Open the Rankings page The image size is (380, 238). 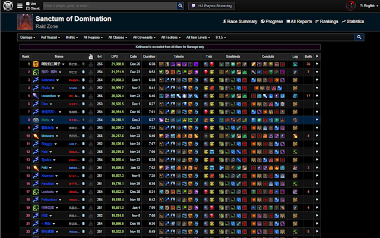[x=327, y=21]
